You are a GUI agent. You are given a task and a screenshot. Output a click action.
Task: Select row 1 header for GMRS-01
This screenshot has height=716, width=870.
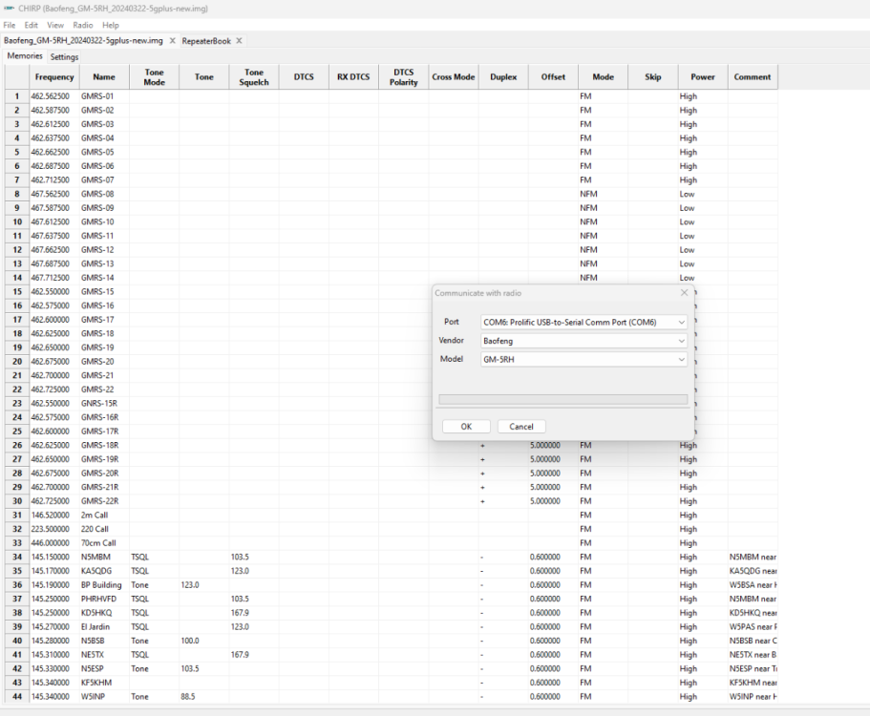click(16, 96)
